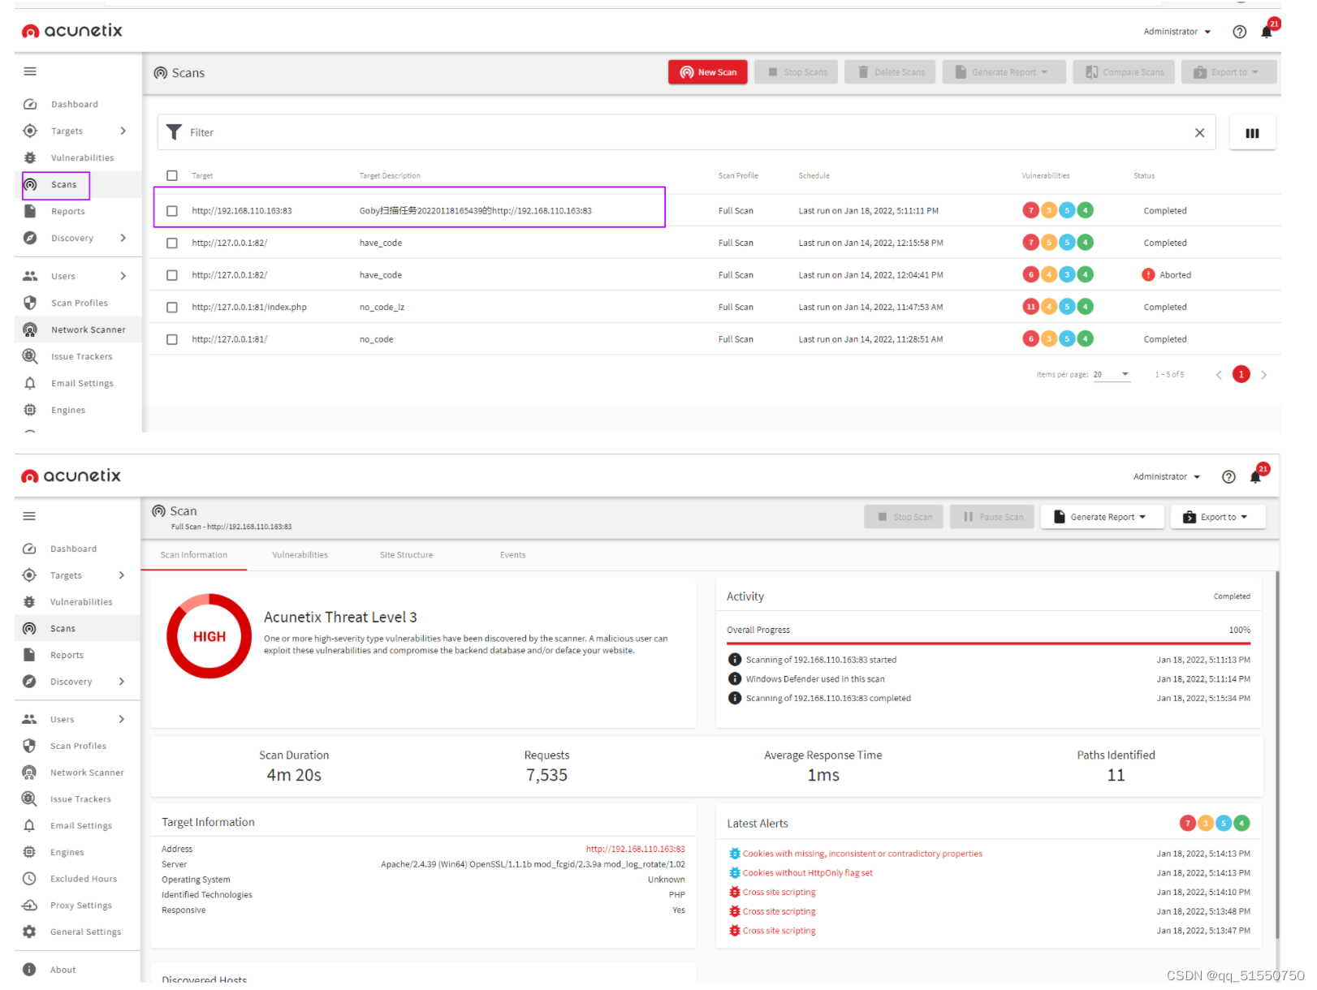This screenshot has width=1317, height=990.
Task: Switch to Site Structure tab
Action: tap(406, 555)
